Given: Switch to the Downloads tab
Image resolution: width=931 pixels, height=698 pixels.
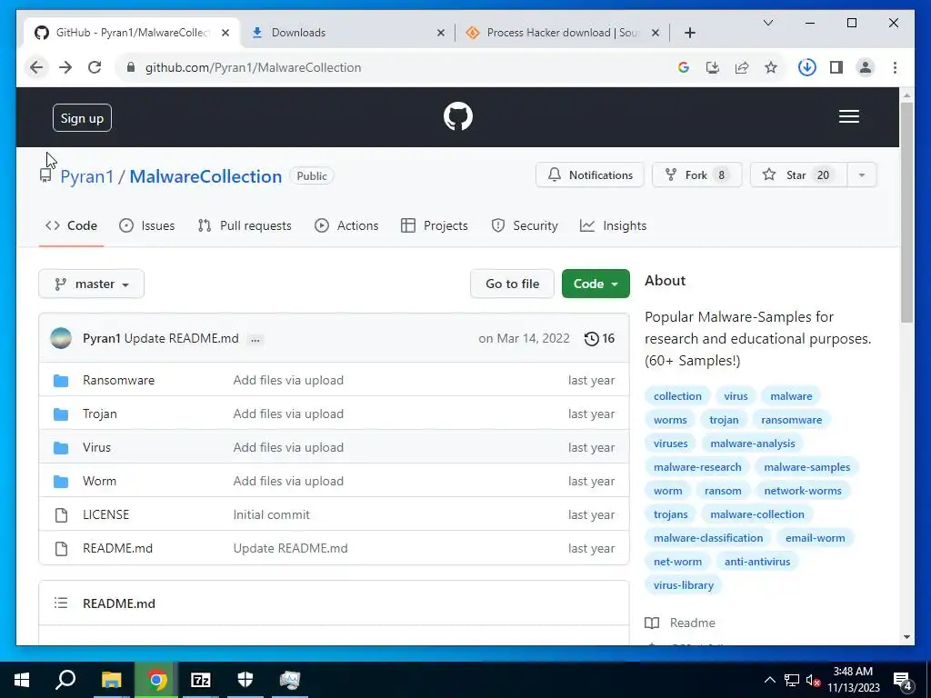Looking at the screenshot, I should point(347,33).
